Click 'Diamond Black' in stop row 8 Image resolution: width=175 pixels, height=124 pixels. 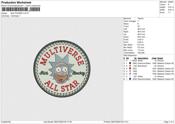pos(144,79)
